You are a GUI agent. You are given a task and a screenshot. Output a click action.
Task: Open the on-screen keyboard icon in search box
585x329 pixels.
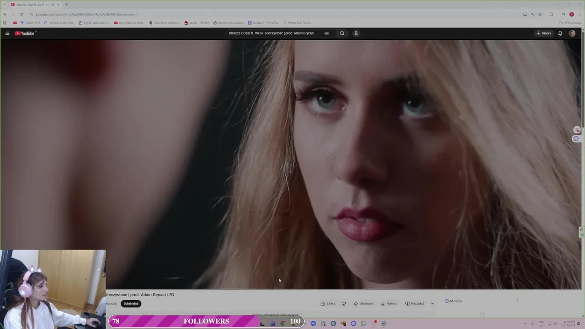coord(326,33)
